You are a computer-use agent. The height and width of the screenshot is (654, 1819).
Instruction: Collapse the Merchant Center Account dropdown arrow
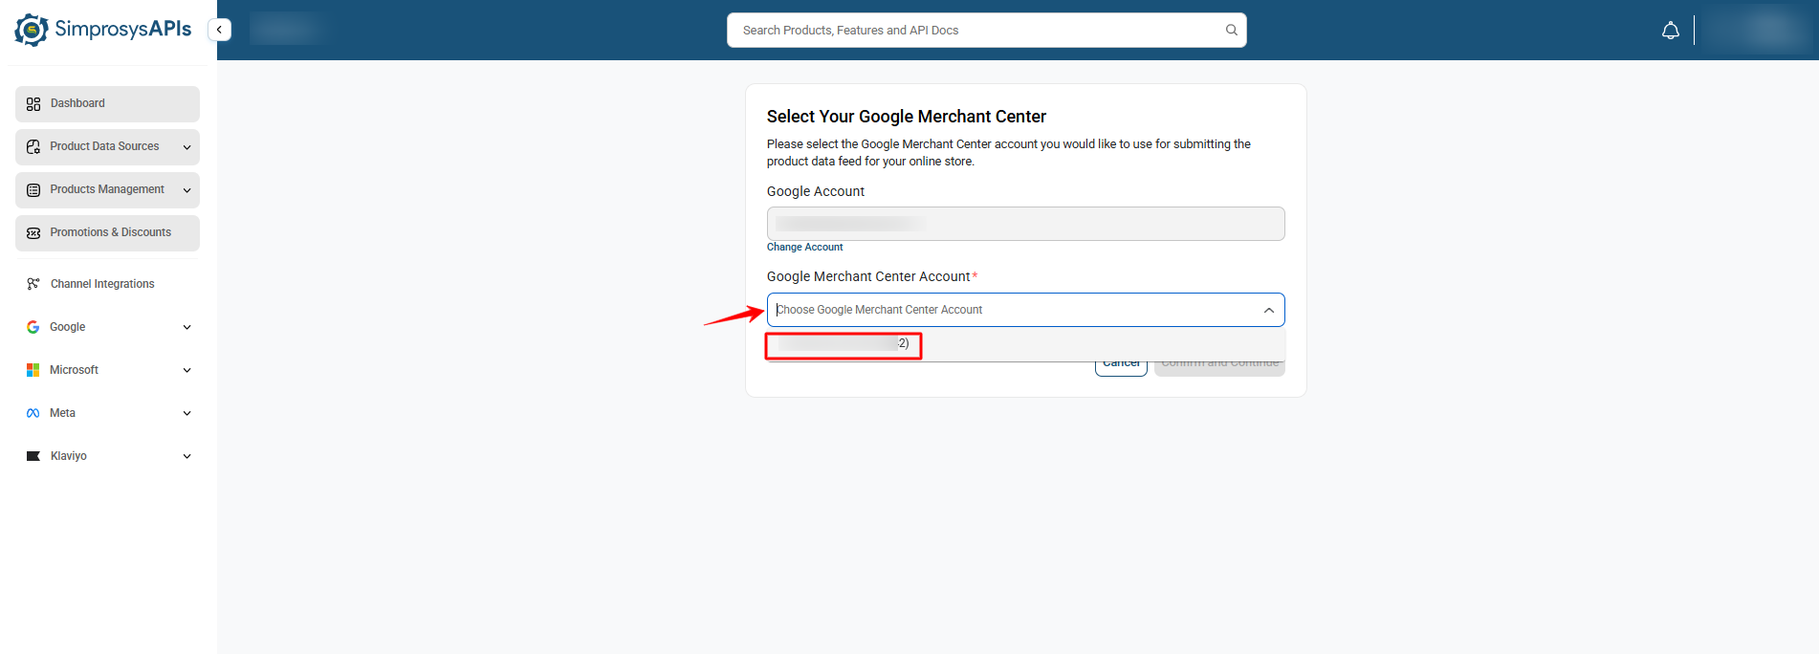click(x=1268, y=310)
